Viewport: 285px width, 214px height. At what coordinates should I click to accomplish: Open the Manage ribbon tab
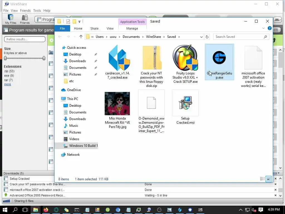tap(132, 28)
